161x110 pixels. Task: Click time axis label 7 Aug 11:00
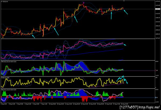(44, 104)
